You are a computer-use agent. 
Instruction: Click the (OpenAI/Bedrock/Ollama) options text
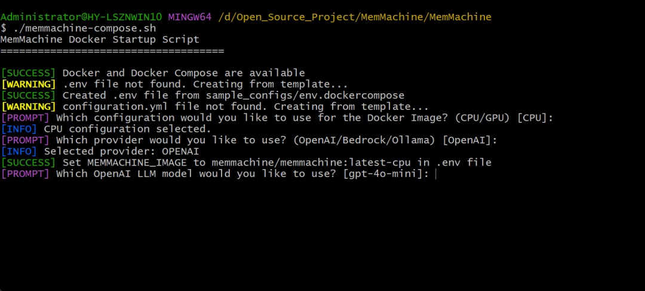point(365,140)
